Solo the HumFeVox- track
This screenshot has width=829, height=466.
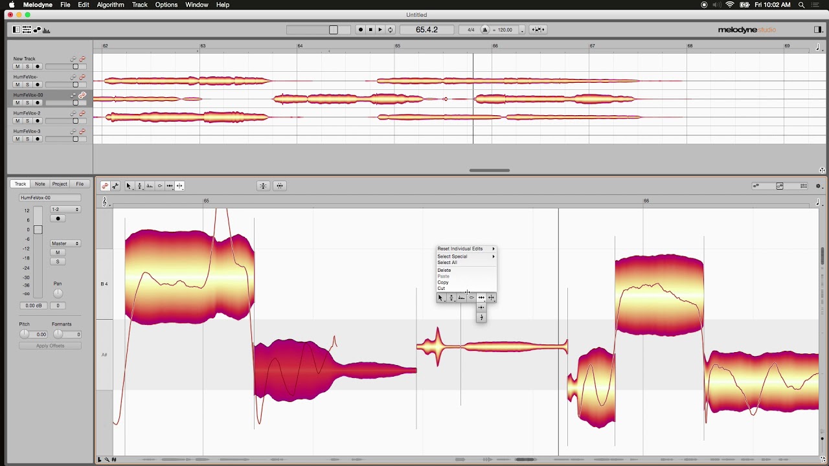[27, 85]
